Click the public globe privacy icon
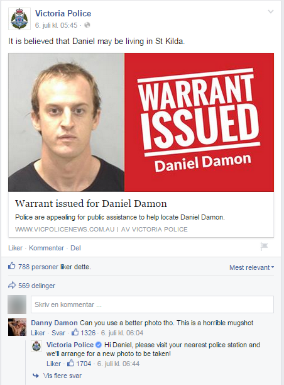 87,25
